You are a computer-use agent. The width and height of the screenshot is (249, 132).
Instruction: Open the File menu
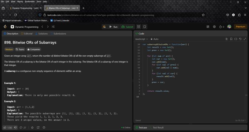coord(2,2)
